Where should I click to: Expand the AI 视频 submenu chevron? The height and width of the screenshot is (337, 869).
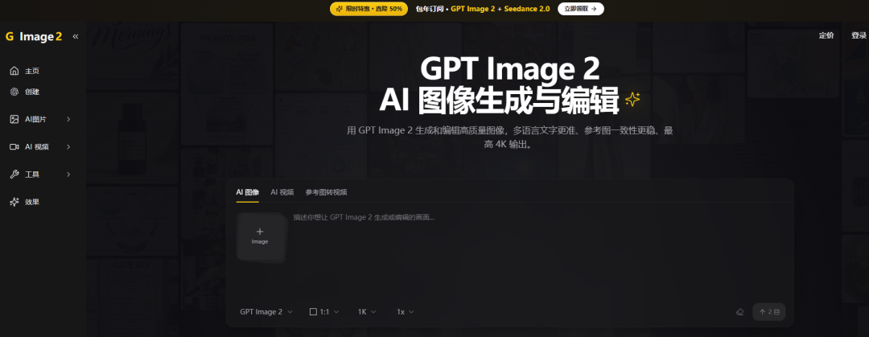click(68, 147)
